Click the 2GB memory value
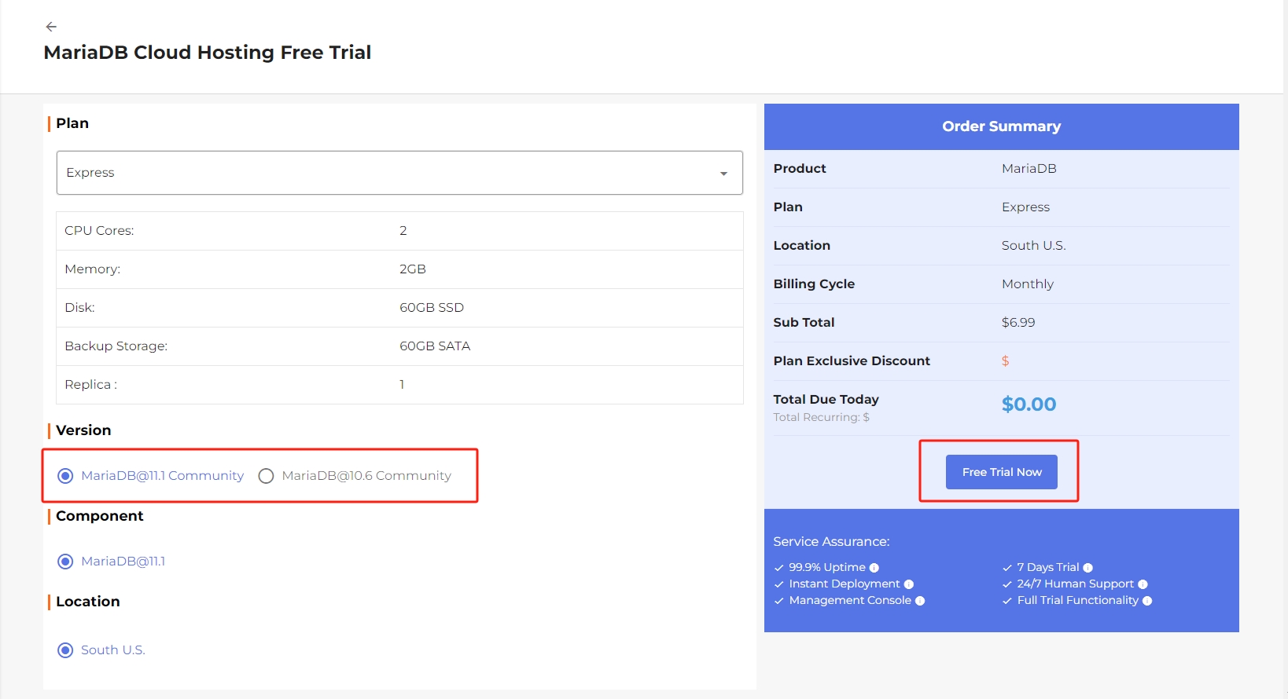 pyautogui.click(x=413, y=269)
